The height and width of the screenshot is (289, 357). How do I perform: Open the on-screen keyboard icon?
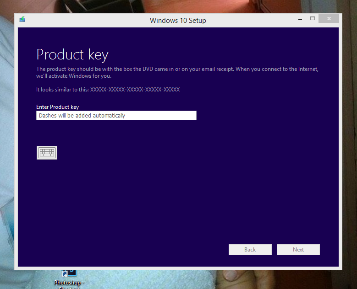pyautogui.click(x=47, y=153)
